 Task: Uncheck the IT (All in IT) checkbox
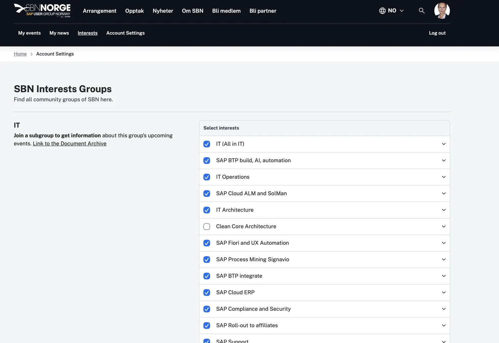tap(207, 144)
